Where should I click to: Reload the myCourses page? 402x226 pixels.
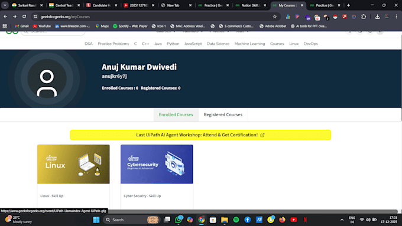click(24, 17)
